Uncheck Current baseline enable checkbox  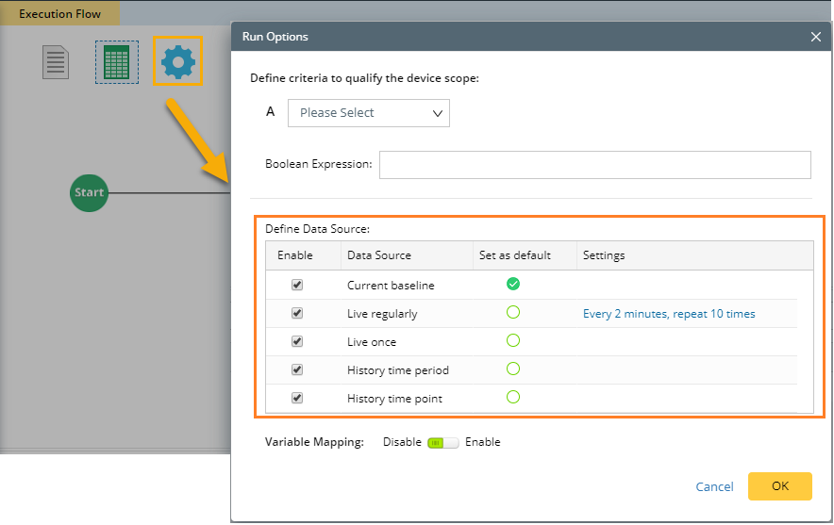pos(297,285)
